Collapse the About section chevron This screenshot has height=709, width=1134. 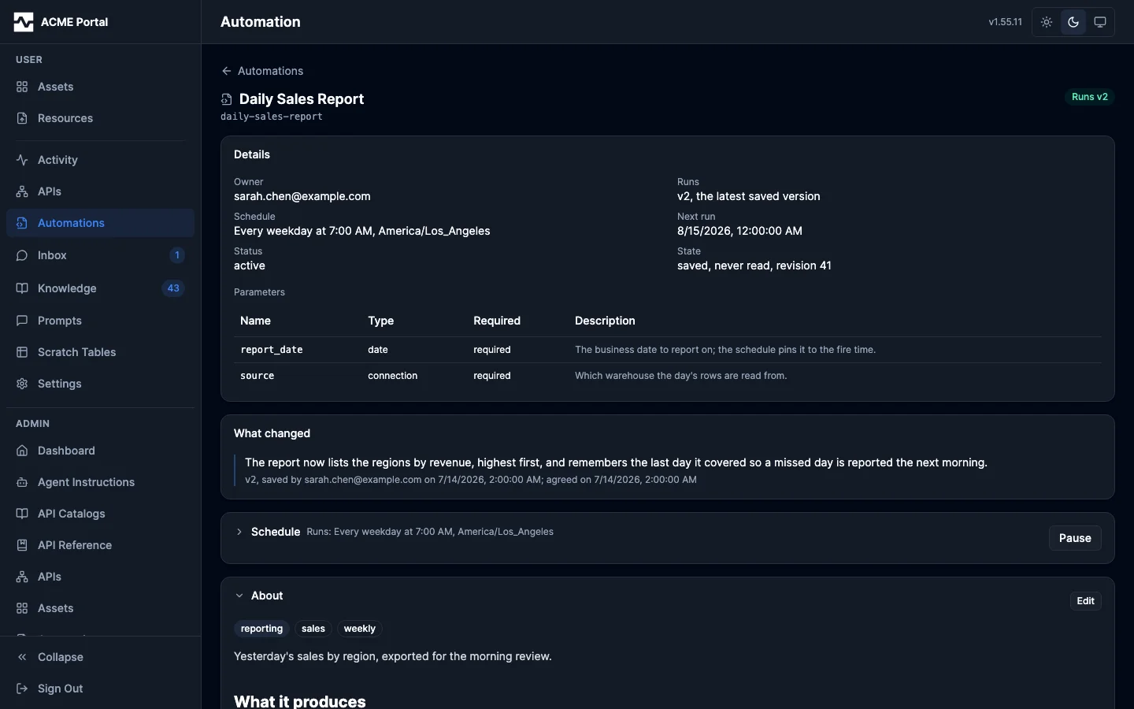tap(239, 596)
